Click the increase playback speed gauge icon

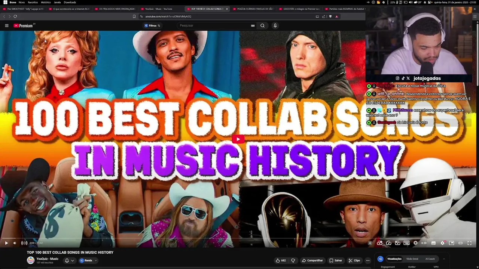click(x=397, y=243)
